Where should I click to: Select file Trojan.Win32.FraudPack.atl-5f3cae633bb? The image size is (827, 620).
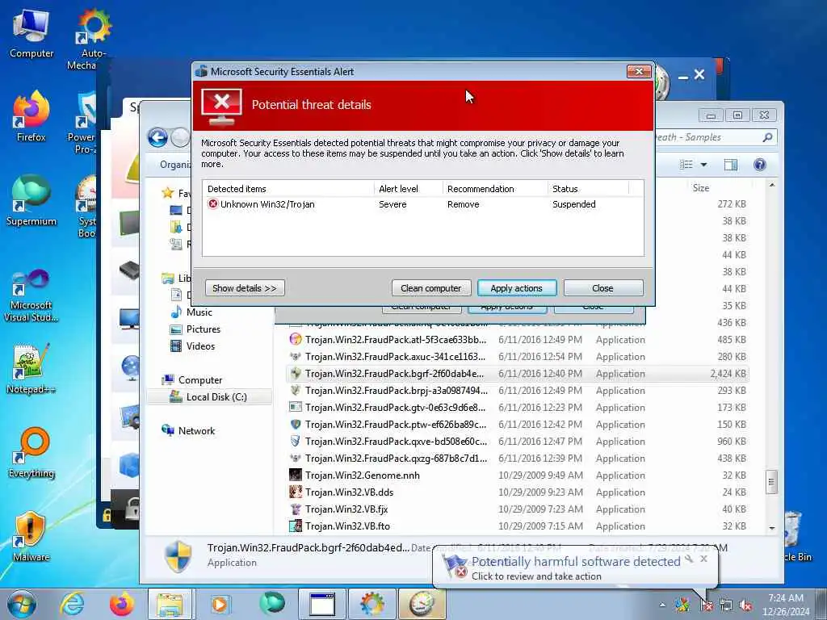[517, 340]
